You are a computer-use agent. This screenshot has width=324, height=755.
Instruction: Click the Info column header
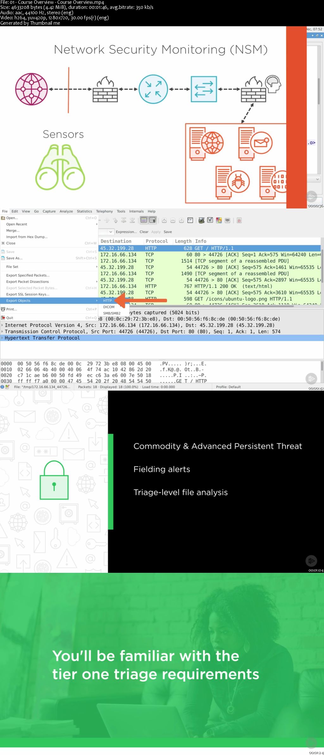257,241
